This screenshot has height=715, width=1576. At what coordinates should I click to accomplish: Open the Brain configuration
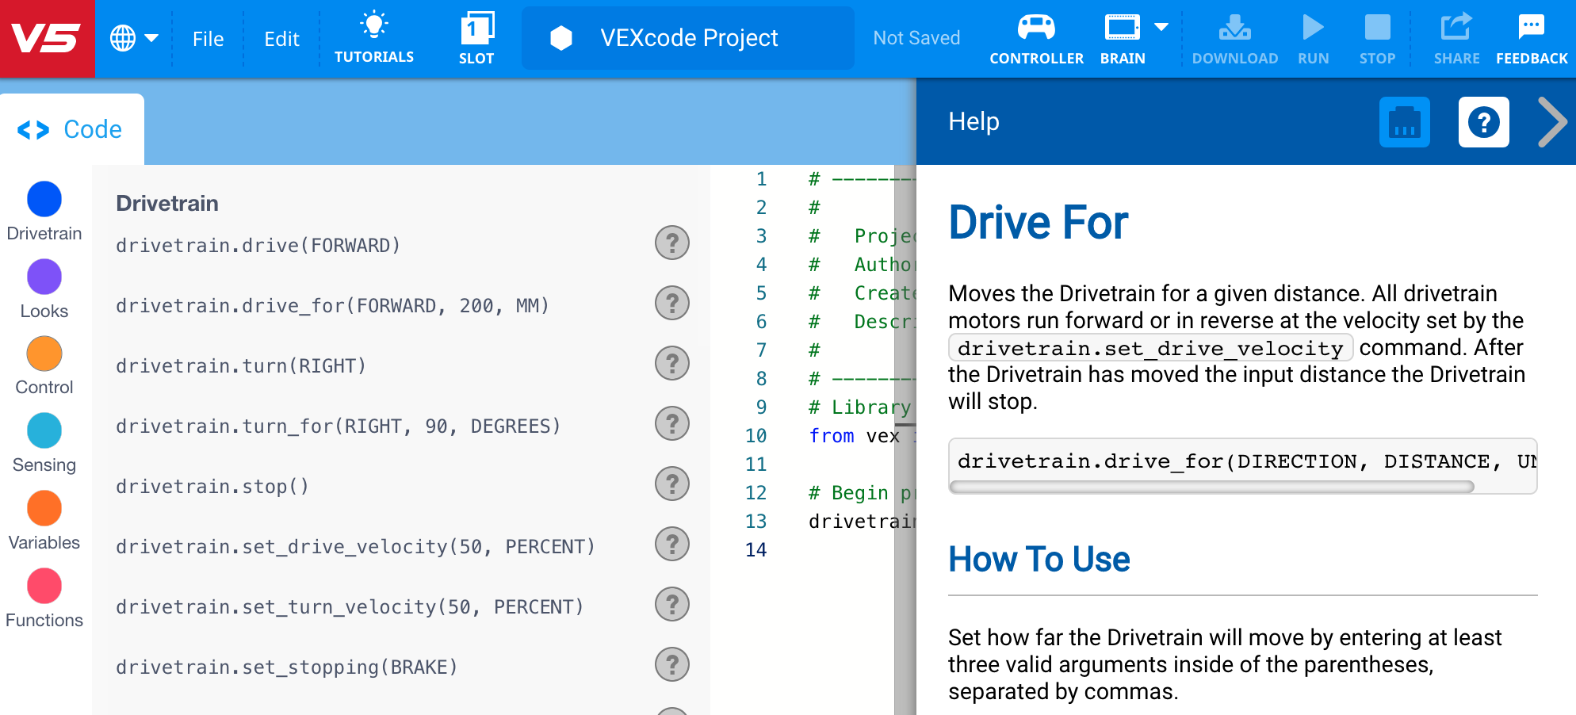click(1122, 34)
